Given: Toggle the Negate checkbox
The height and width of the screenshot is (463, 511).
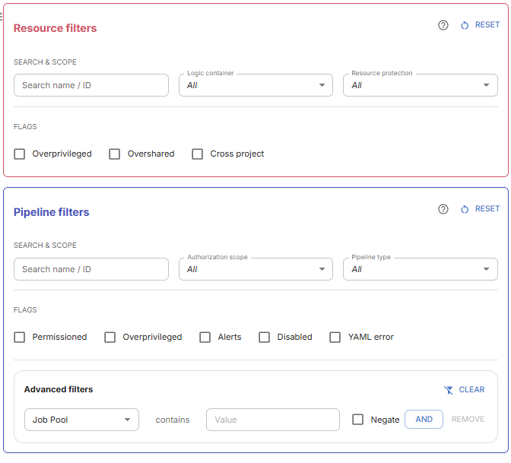Looking at the screenshot, I should [x=358, y=420].
